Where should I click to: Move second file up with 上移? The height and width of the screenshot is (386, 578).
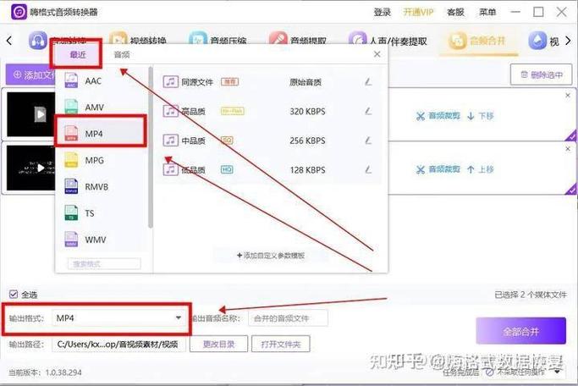[x=481, y=169]
